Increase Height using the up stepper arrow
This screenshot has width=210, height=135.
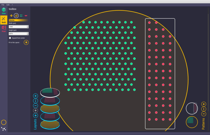point(28,33)
